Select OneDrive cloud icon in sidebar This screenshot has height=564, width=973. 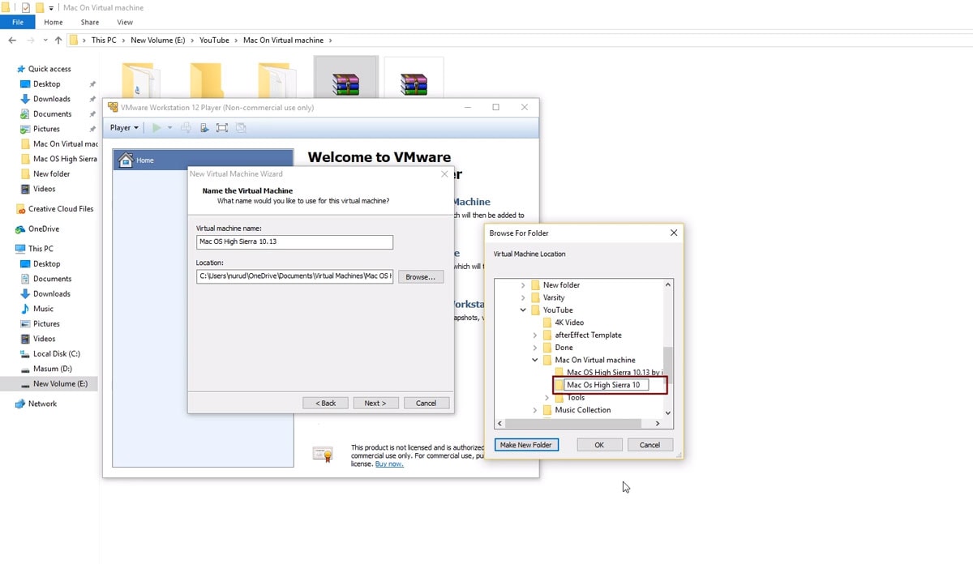click(x=21, y=229)
